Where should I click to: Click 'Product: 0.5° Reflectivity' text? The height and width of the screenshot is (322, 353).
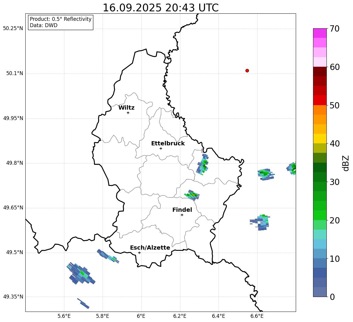click(61, 19)
